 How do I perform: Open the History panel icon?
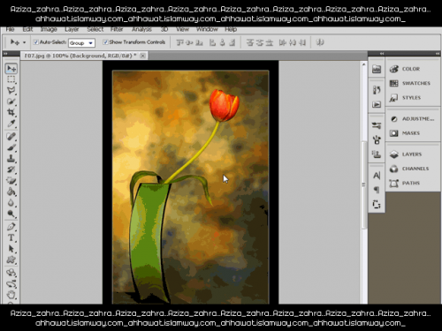coord(377,90)
